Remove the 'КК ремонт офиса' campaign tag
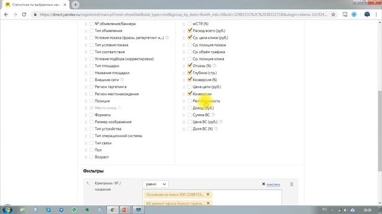The width and height of the screenshot is (382, 214). click(208, 203)
